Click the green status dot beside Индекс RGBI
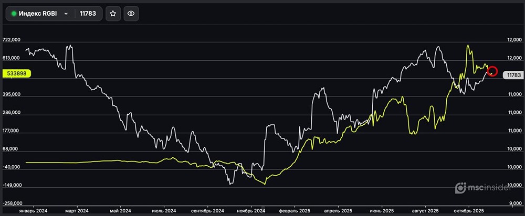This screenshot has height=216, width=525. pos(14,14)
